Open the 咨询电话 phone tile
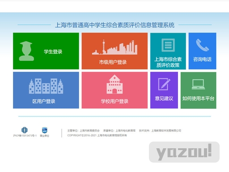Viewport: 229px width, 172px height. (202, 51)
